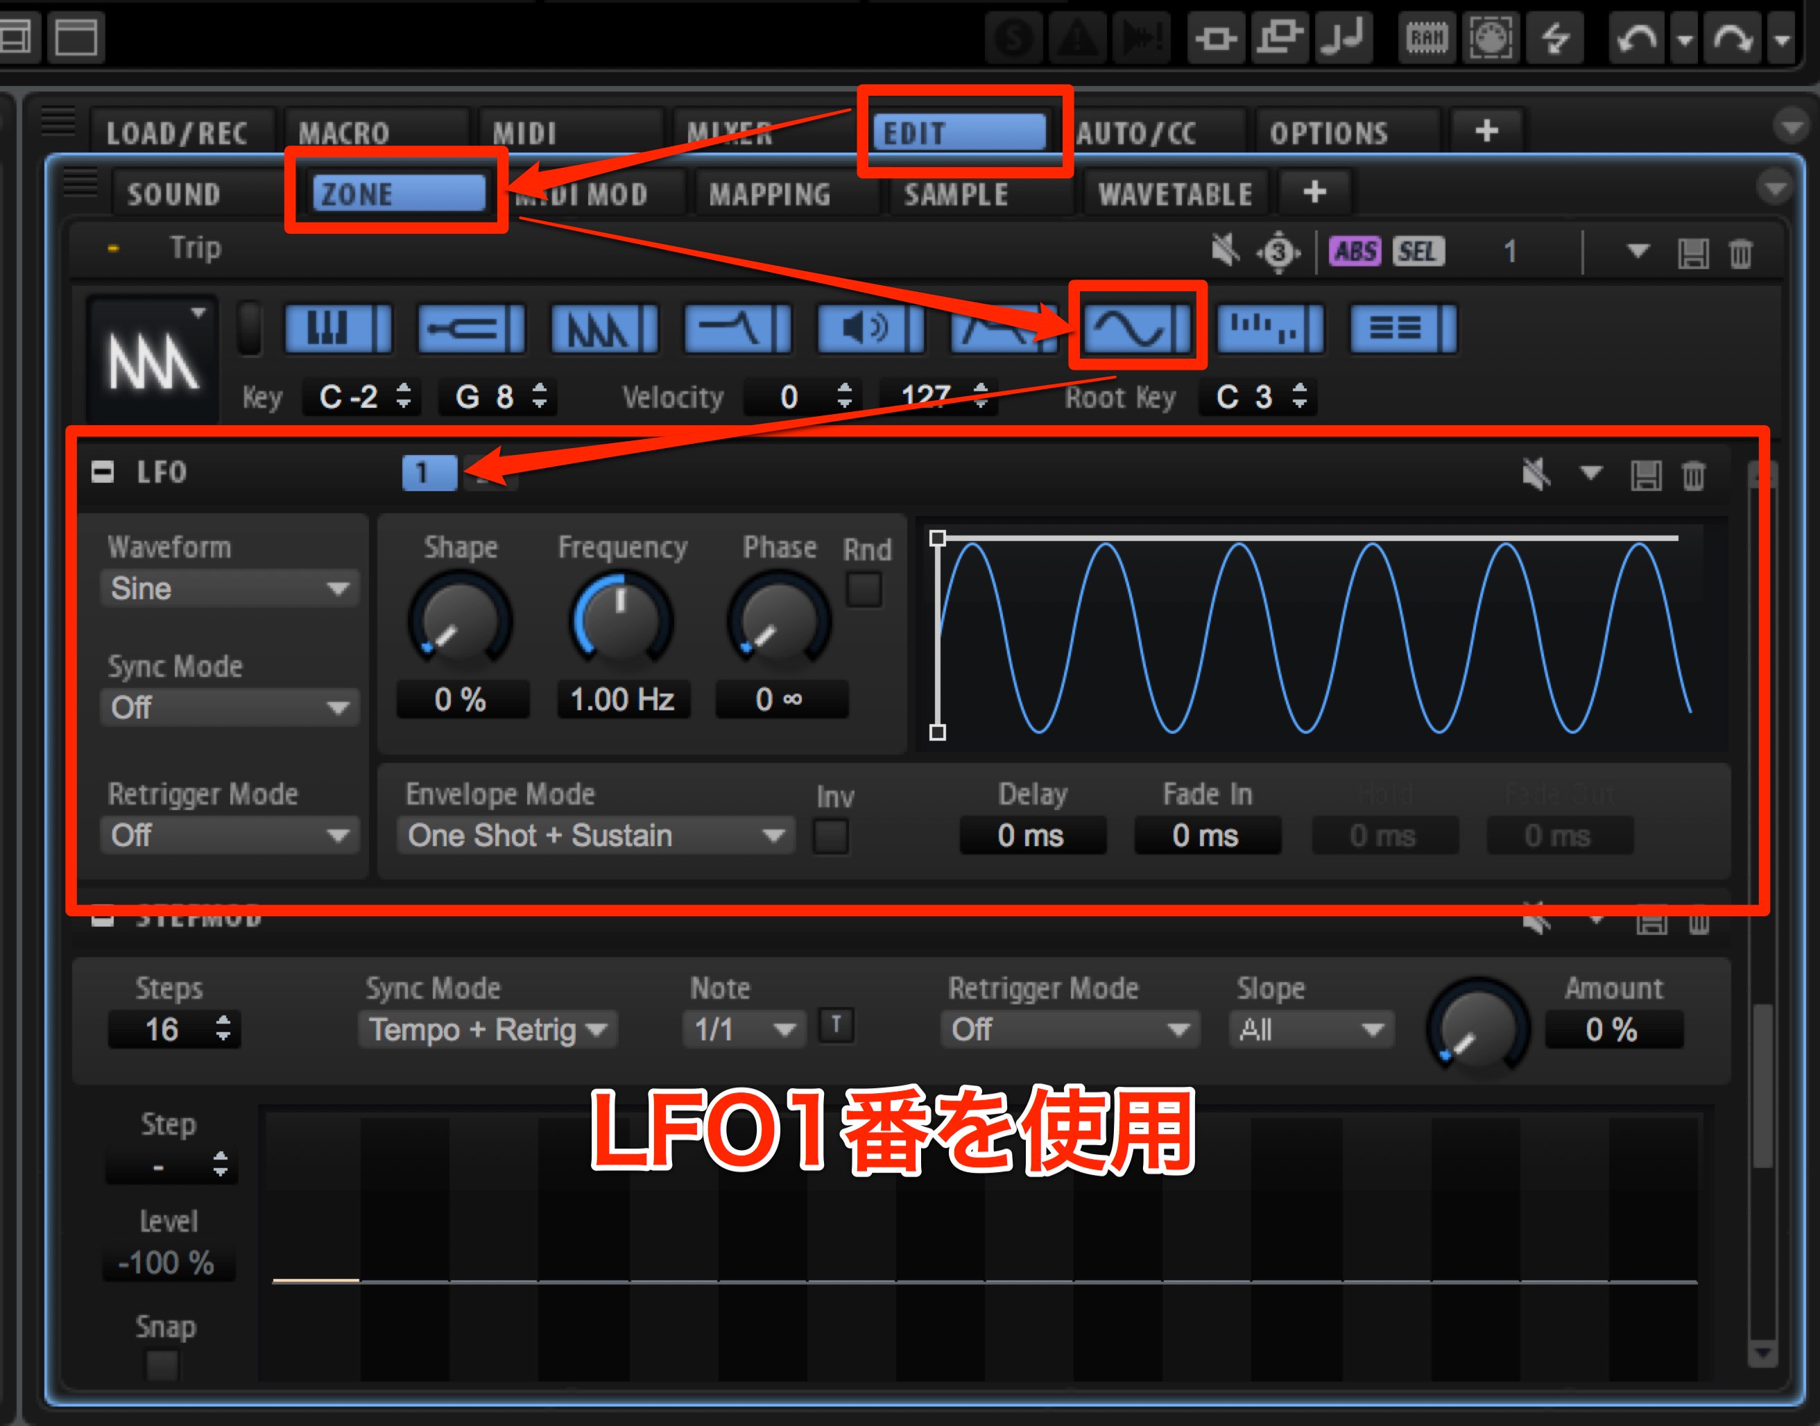Image resolution: width=1820 pixels, height=1426 pixels.
Task: Show the step modulator section icon
Action: 1271,329
